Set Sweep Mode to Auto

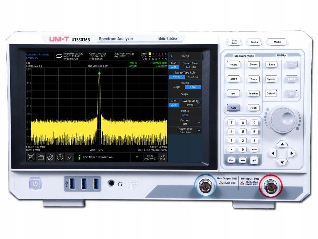(x=174, y=105)
